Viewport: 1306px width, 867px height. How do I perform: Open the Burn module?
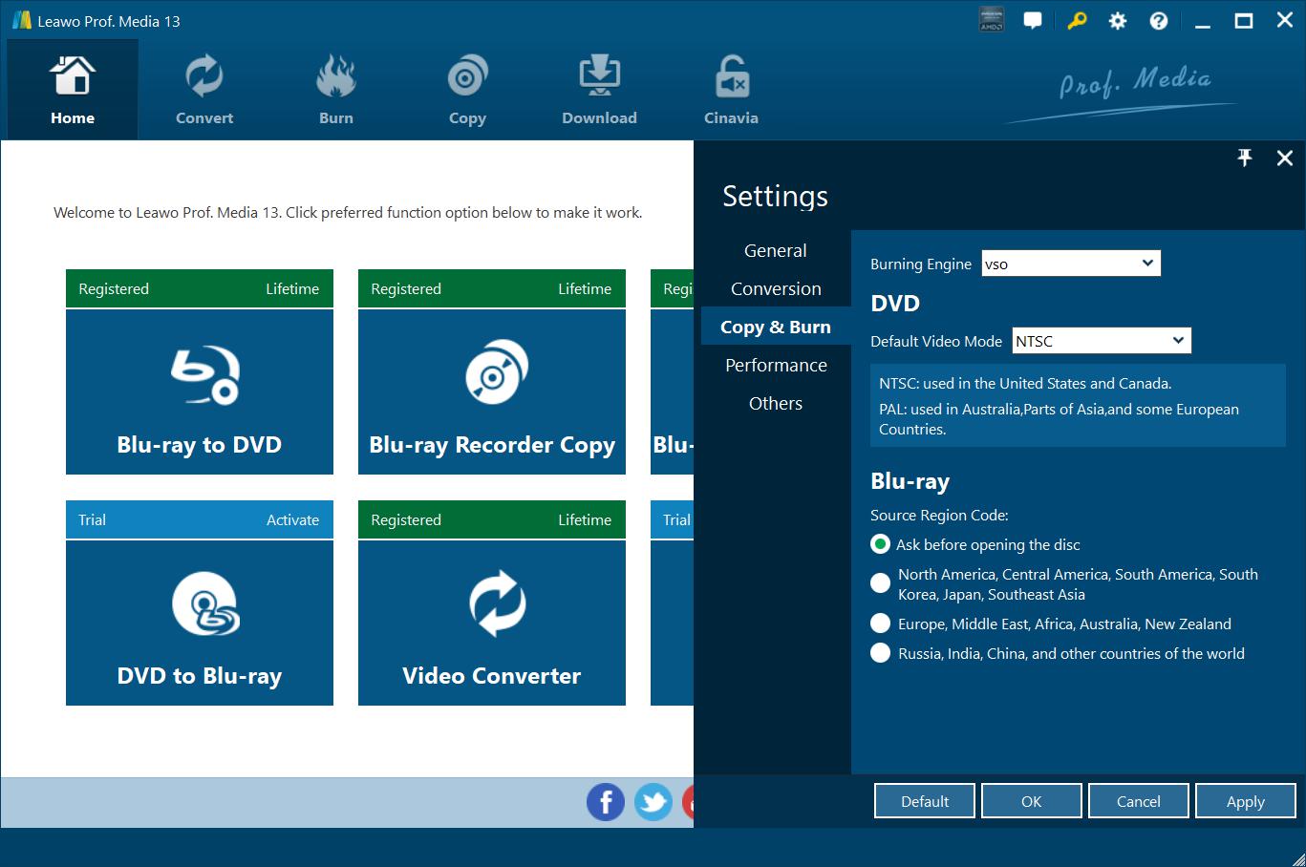pos(335,91)
